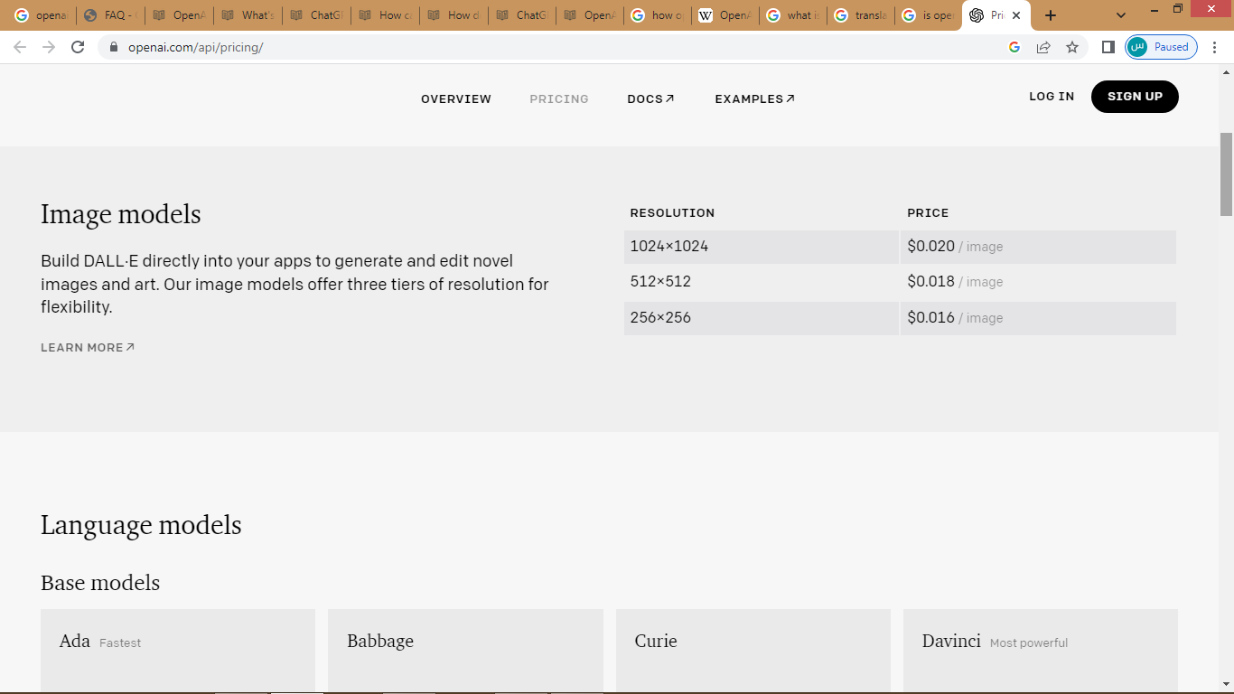Switch to the 'How c' tab
The height and width of the screenshot is (694, 1234).
[385, 15]
